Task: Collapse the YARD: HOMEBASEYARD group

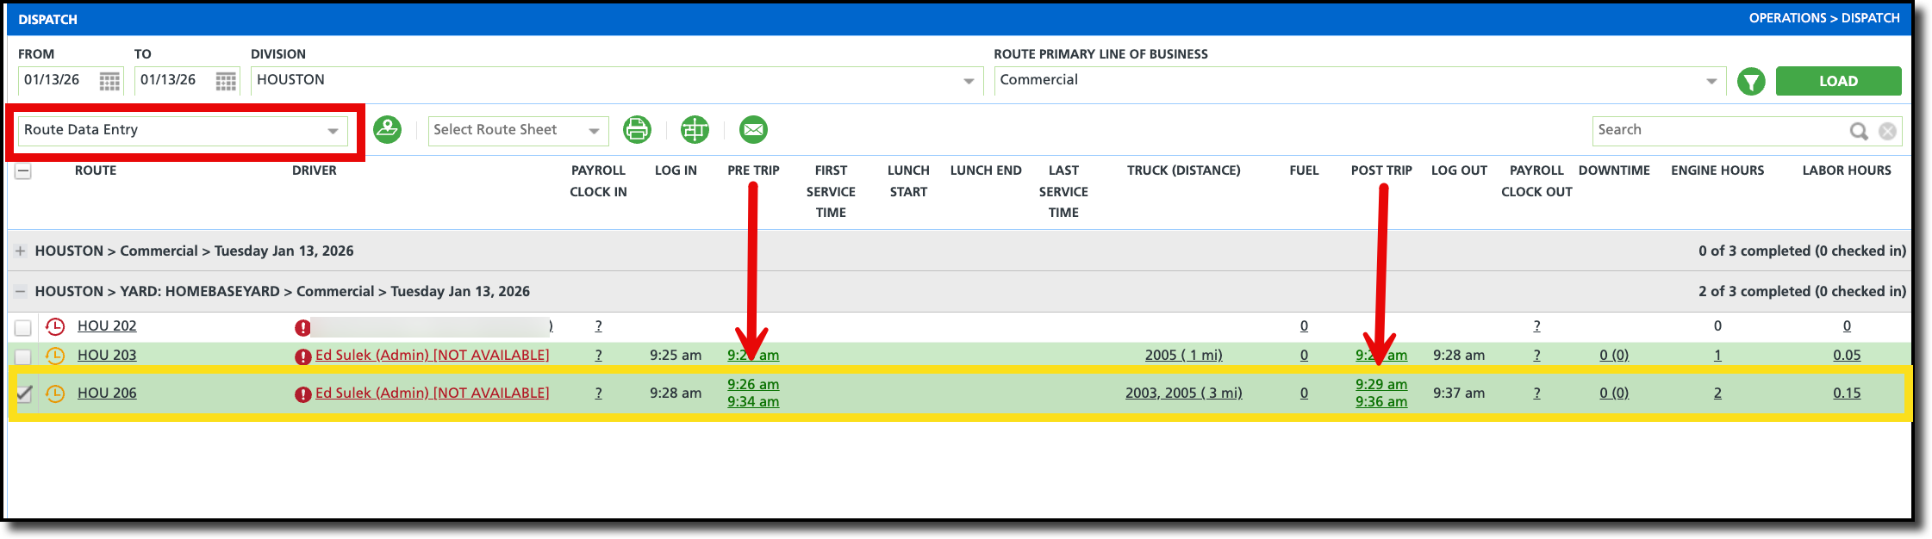Action: (20, 292)
